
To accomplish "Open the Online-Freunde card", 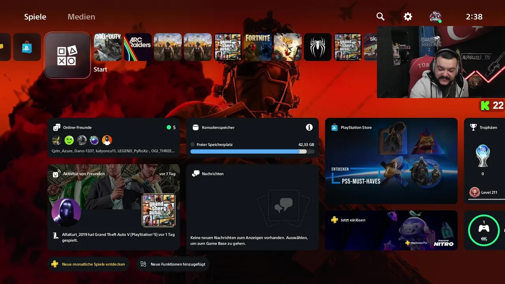I will click(114, 138).
